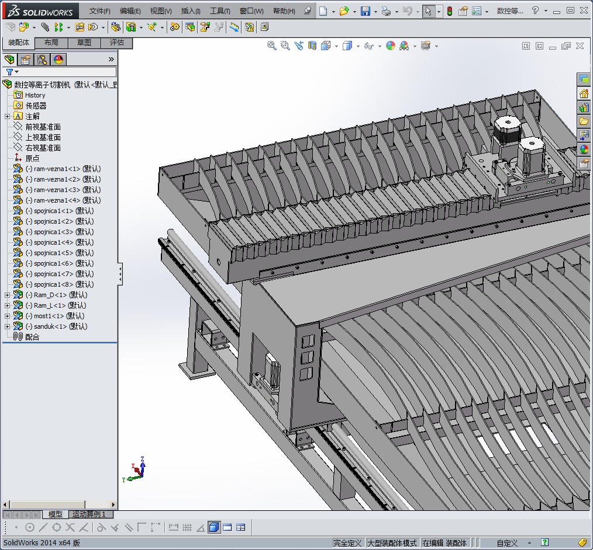Open the PropertyManager tab icon

click(26, 59)
